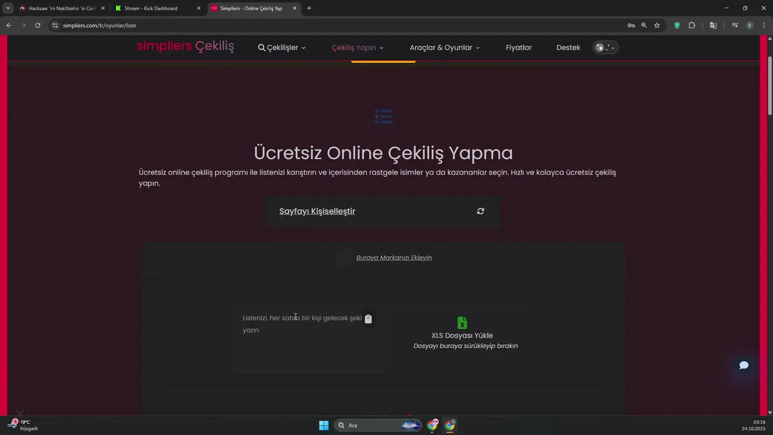Click the magnifier icon next to Çekilişler
Screen dimensions: 773x435
click(261, 48)
